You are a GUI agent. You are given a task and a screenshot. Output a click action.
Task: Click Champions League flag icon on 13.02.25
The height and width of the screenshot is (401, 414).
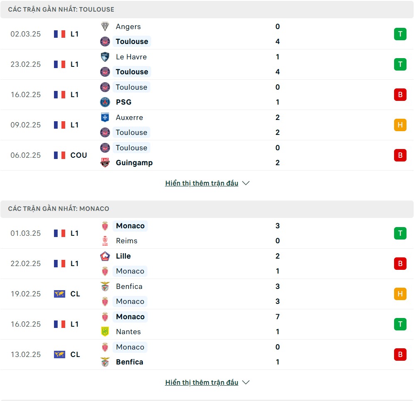click(x=59, y=355)
